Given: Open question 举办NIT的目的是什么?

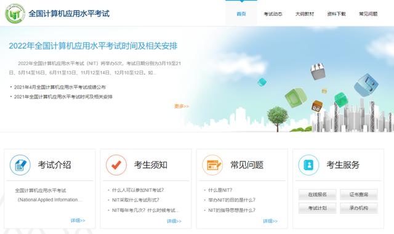Looking at the screenshot, I should click(x=231, y=200).
